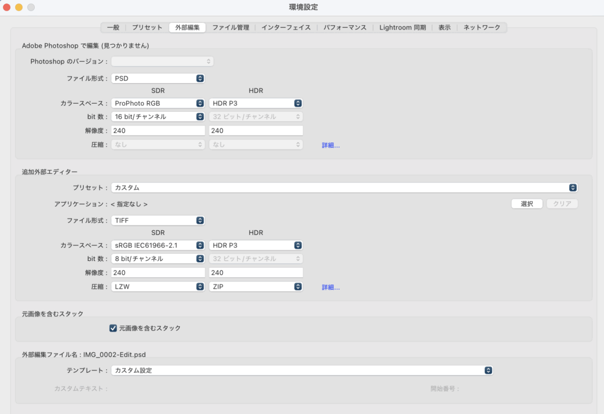Open the ZIP HDR compression dropdown
Viewport: 604px width, 414px height.
click(256, 287)
